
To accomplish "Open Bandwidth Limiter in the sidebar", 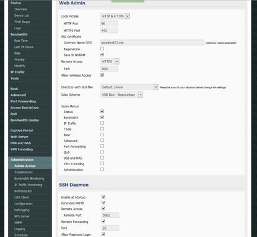I will pyautogui.click(x=25, y=120).
